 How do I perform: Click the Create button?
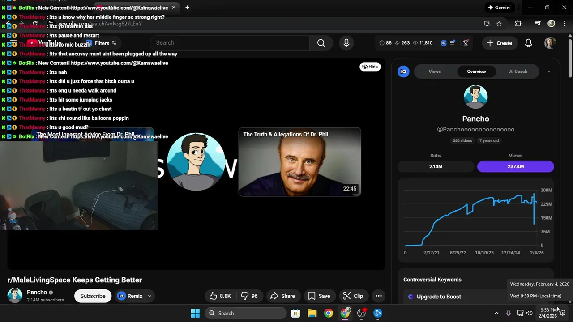(x=499, y=43)
